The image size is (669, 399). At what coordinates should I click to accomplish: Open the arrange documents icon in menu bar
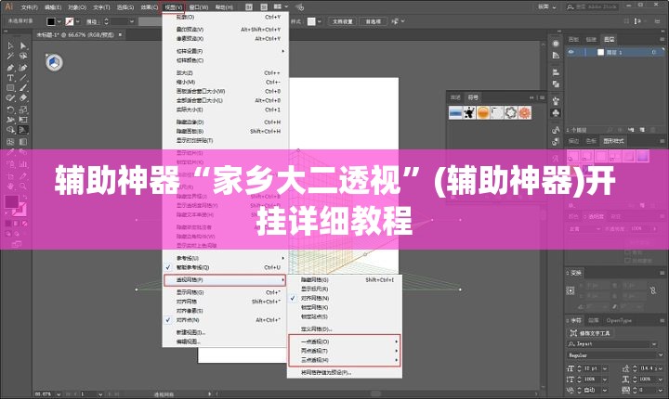point(280,6)
